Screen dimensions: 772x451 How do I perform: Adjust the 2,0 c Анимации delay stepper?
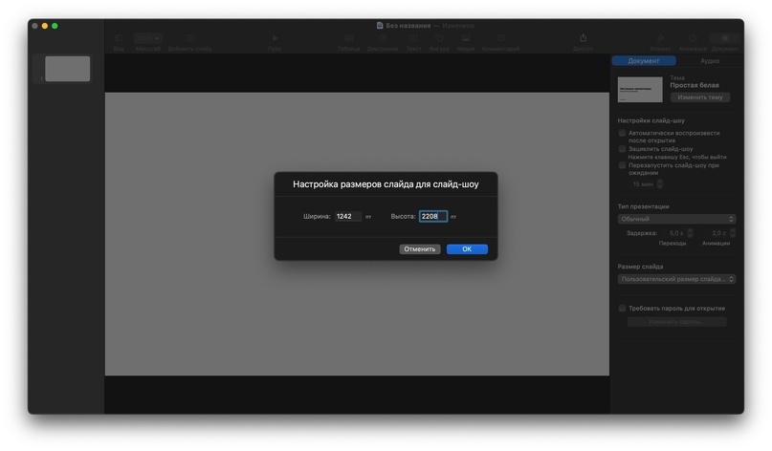pos(733,233)
